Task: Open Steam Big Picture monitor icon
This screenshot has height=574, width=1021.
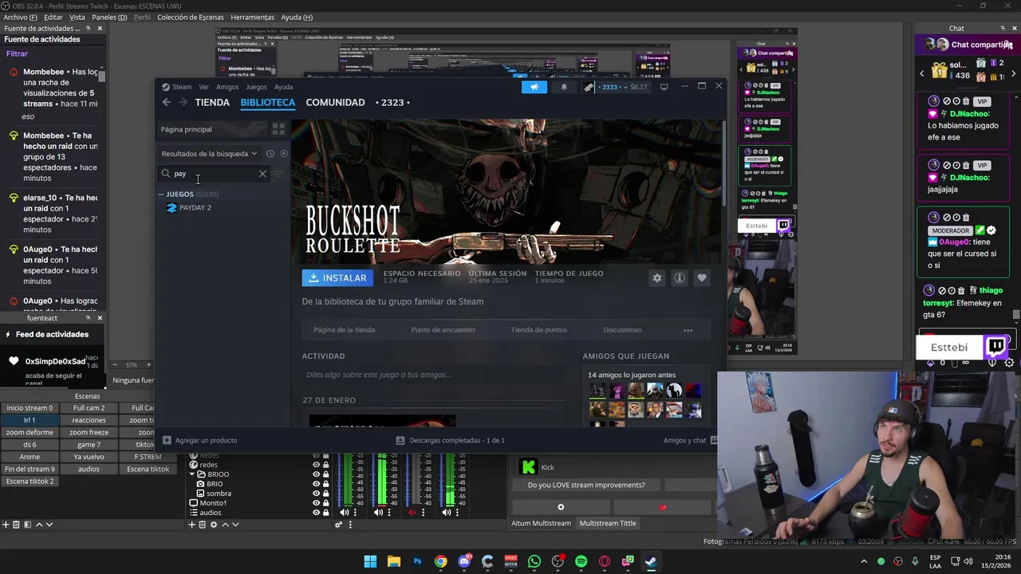Action: click(x=664, y=87)
